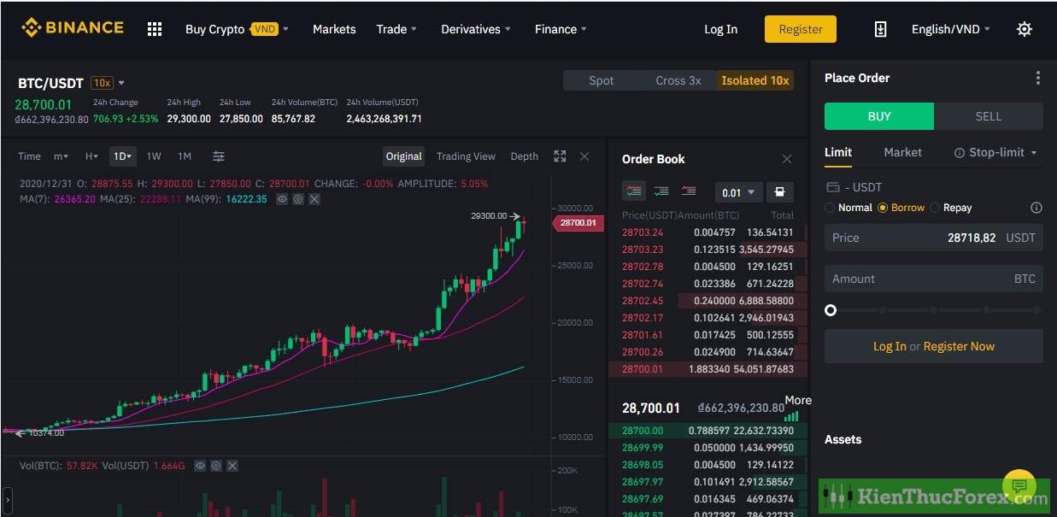Open order book 0.01 precision dropdown
The image size is (1057, 517).
(738, 192)
